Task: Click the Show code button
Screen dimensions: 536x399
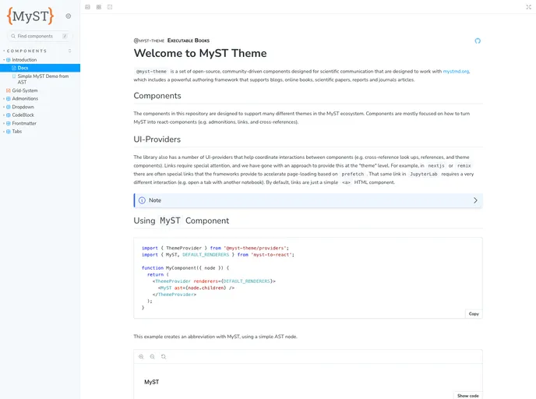Action: pos(467,395)
